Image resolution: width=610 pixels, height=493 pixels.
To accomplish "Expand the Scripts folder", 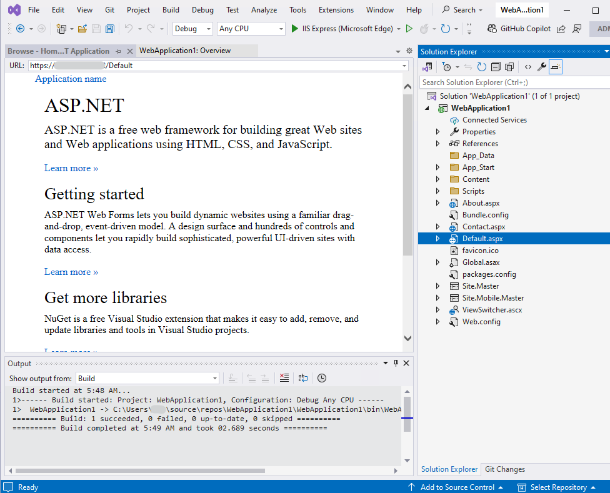I will (x=437, y=191).
